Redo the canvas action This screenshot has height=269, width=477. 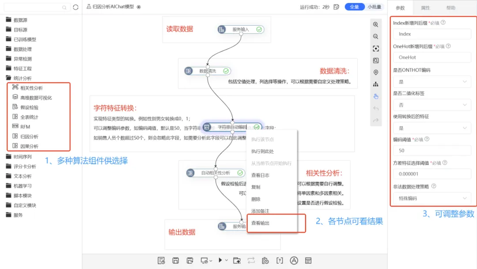(x=376, y=120)
